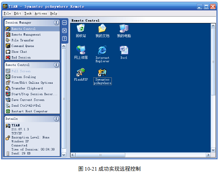The width and height of the screenshot is (219, 172).
Task: Click the remote view horizontal scrollbar thumb
Action: [x=100, y=155]
